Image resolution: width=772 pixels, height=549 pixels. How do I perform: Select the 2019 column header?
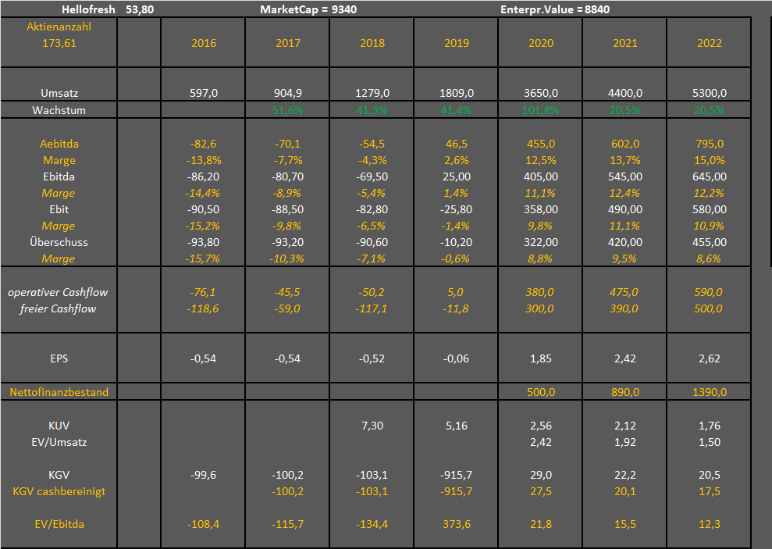coord(457,43)
